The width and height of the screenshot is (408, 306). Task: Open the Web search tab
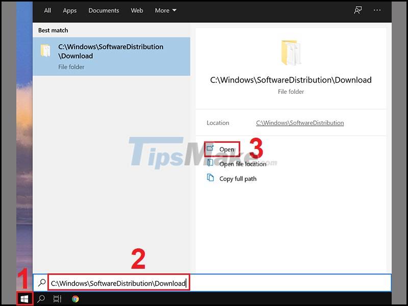click(137, 10)
